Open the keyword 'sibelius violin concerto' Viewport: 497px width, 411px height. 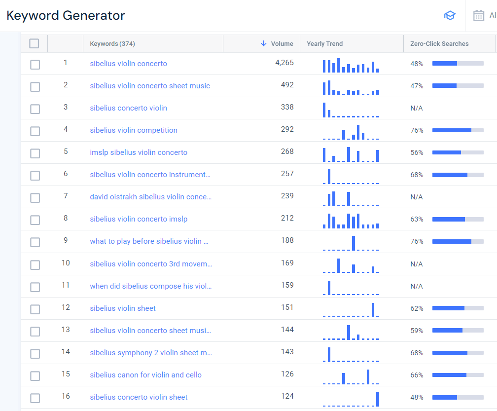(129, 64)
